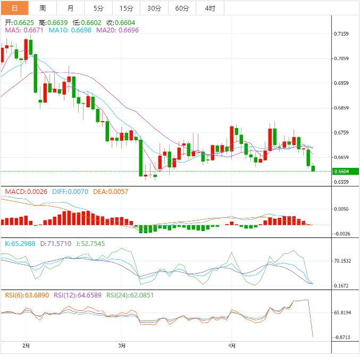Click the high price 高:0.6639 value
Viewport: 360px width, 357px height.
coord(53,23)
